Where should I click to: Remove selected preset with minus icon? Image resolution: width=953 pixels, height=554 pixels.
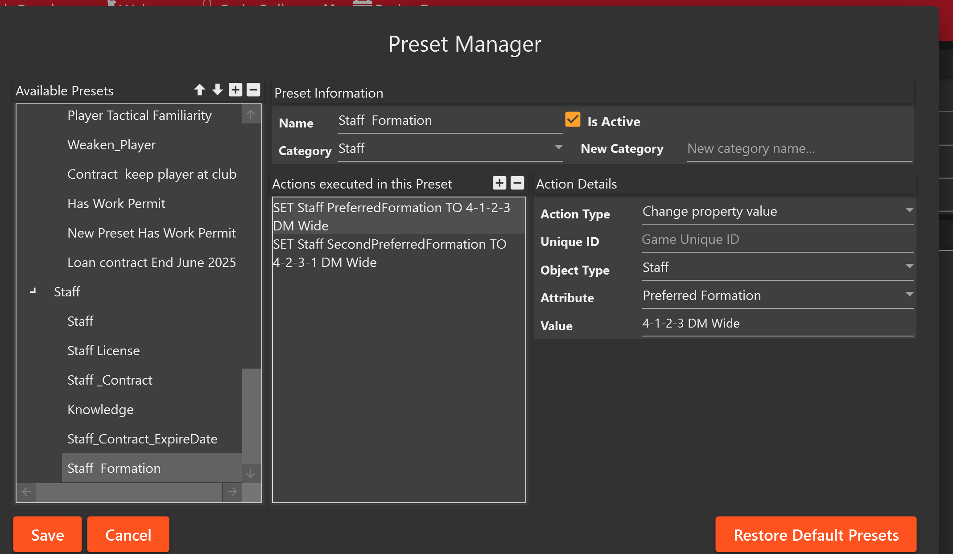click(253, 90)
